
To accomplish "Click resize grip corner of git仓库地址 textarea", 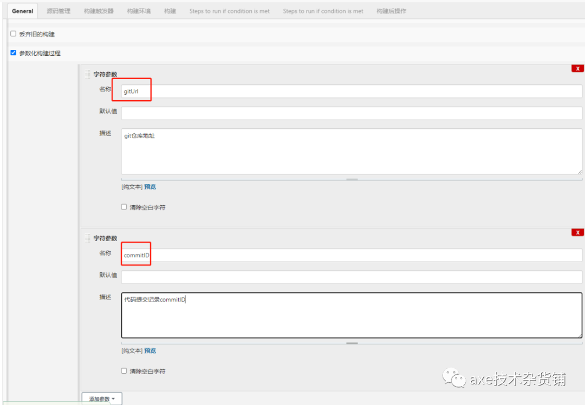I will (580, 172).
